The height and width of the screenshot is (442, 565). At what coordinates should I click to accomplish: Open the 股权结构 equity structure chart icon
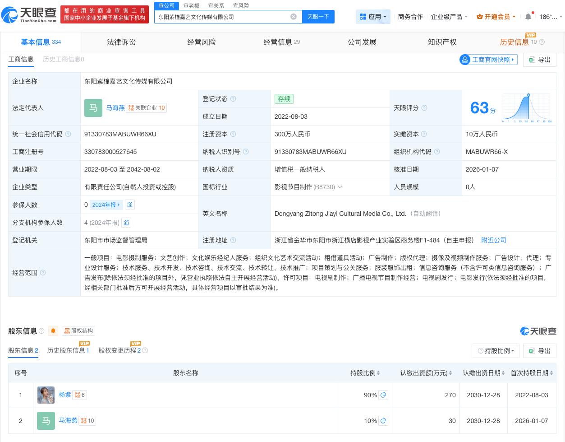78,331
